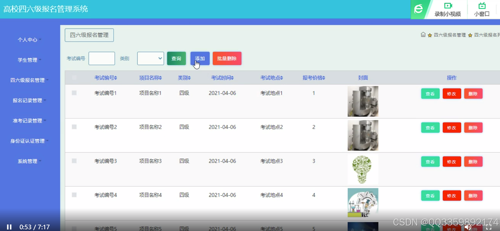Open the 类别 dropdown filter
Screen dimensions: 500x231
151,58
